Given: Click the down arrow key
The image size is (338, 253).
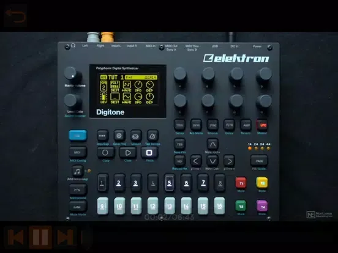Looking at the screenshot, I should click(x=212, y=161).
